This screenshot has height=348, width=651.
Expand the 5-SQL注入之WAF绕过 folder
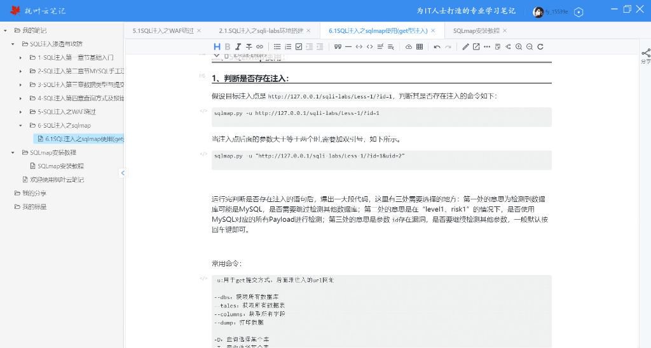pyautogui.click(x=20, y=112)
